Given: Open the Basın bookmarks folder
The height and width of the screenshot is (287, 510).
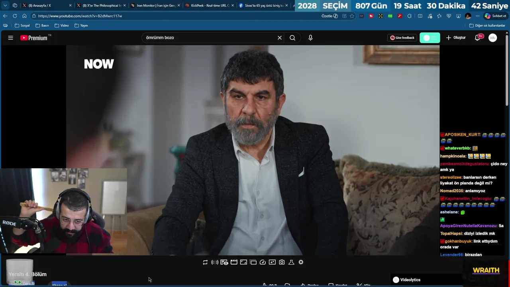Looking at the screenshot, I should (42, 26).
